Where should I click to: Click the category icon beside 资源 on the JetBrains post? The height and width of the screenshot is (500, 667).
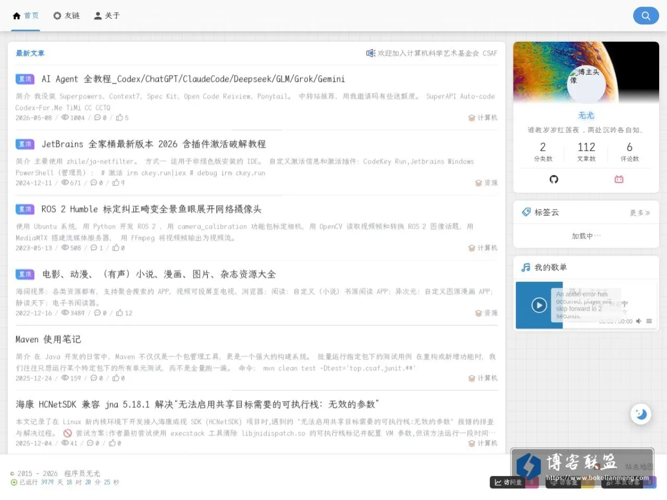[479, 183]
